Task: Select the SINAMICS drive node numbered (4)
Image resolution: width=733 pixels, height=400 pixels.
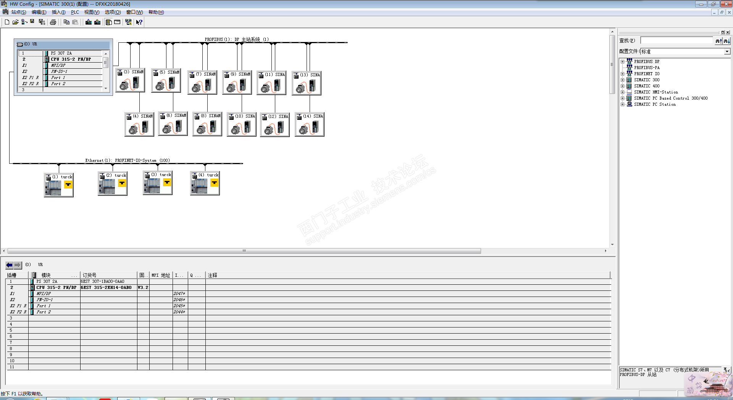Action: pyautogui.click(x=139, y=124)
